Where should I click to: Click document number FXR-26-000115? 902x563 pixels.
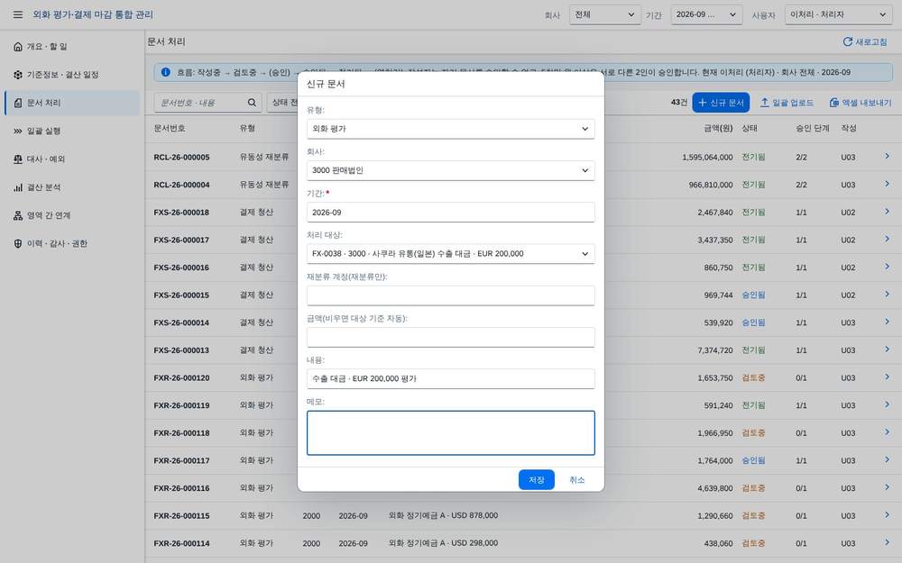click(182, 516)
